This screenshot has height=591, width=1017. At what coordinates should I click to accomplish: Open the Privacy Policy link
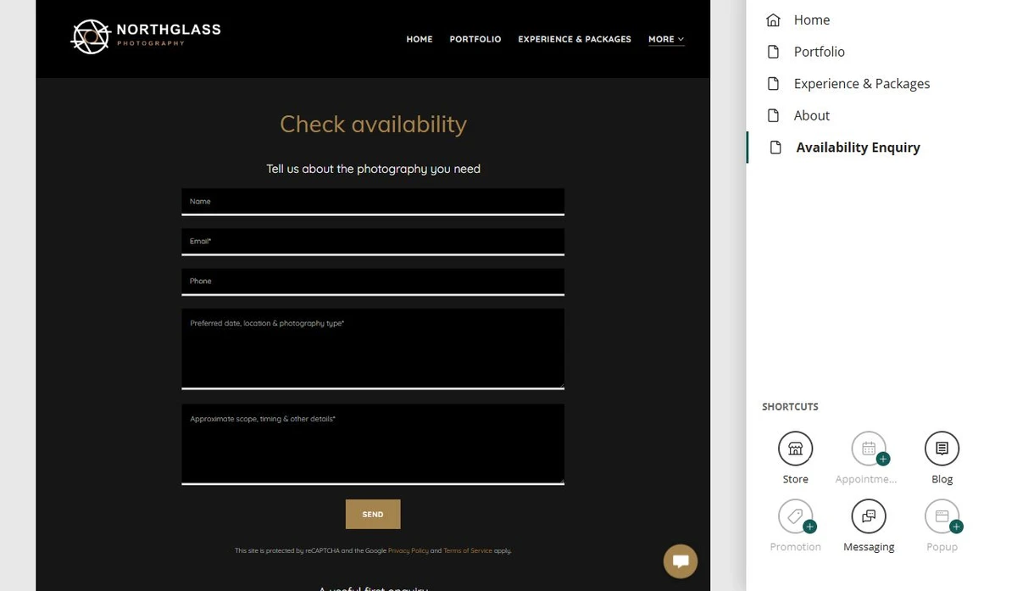[408, 551]
